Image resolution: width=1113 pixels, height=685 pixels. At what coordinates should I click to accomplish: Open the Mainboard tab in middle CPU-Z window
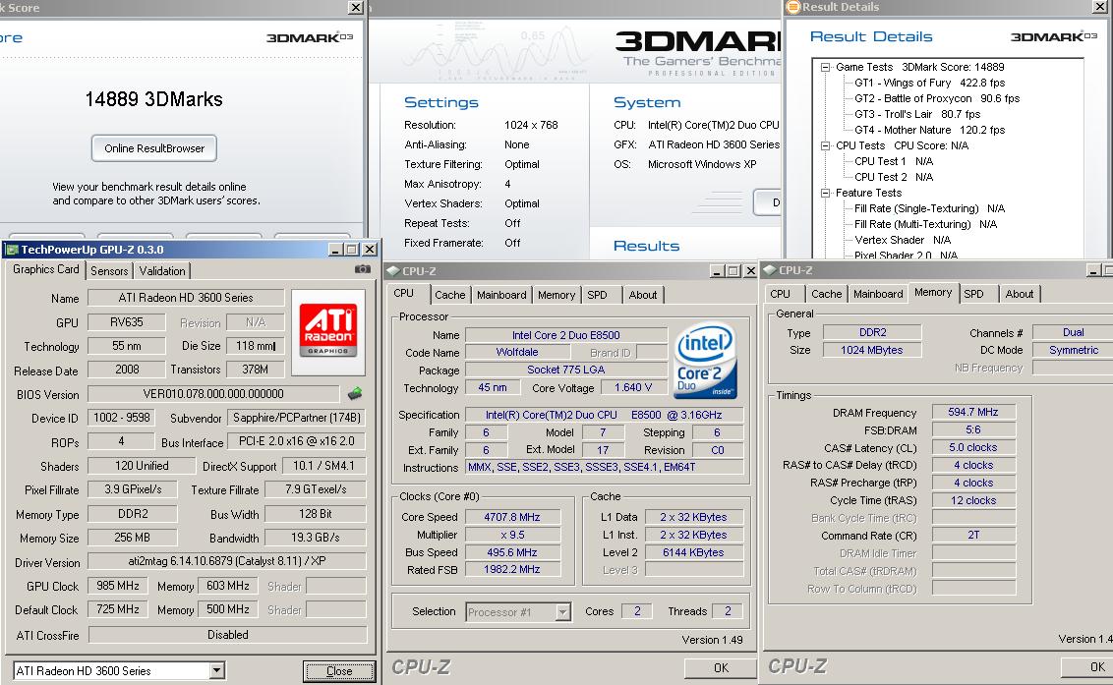(501, 295)
